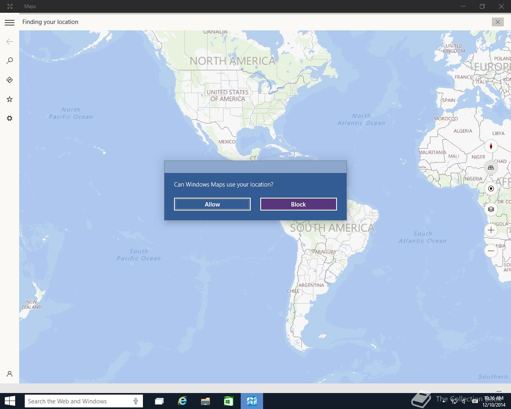Open Maps settings gear icon

[10, 118]
